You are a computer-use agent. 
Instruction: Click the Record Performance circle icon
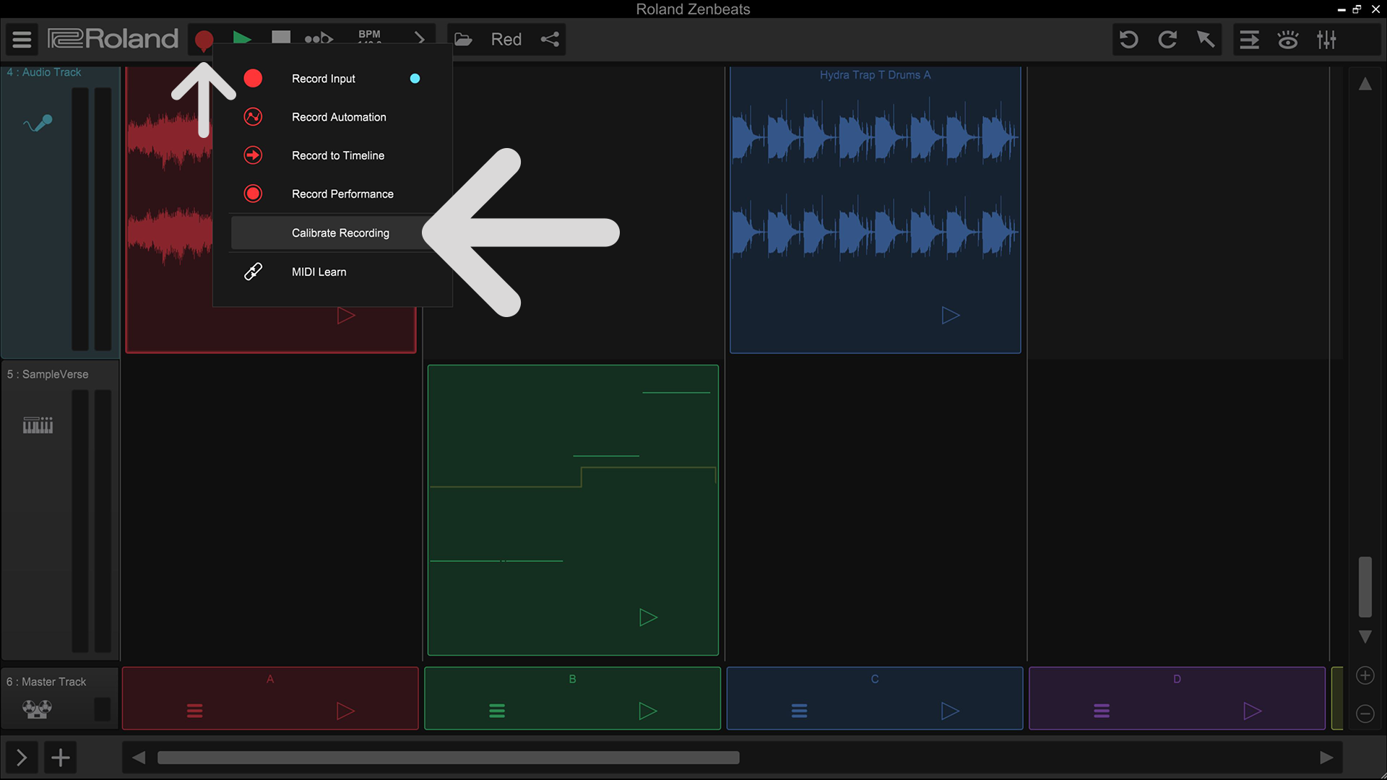pos(253,194)
